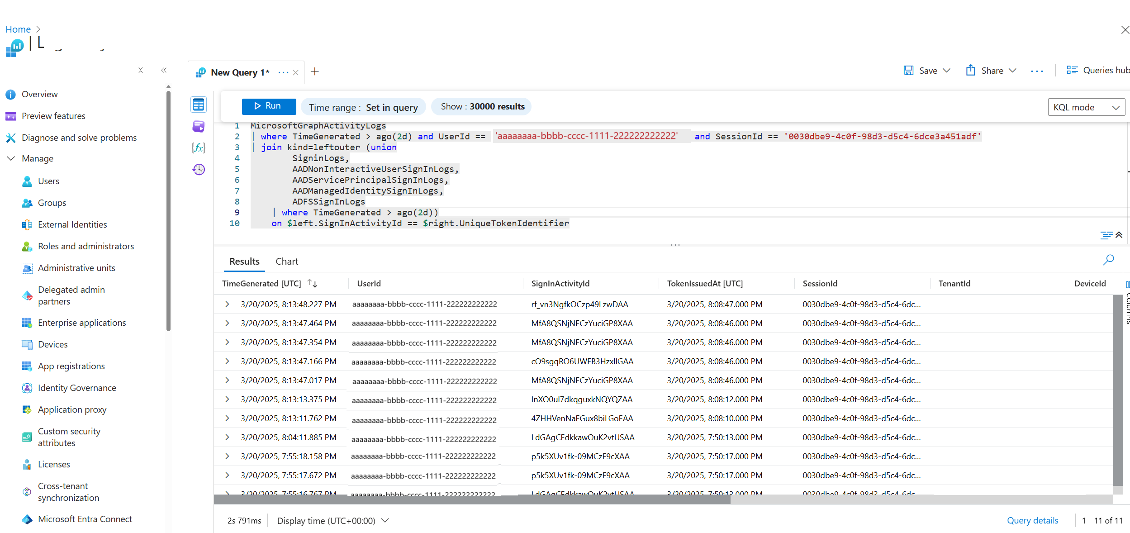Run the query

269,106
